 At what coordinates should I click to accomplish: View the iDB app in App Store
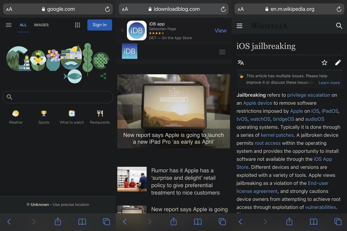[220, 30]
